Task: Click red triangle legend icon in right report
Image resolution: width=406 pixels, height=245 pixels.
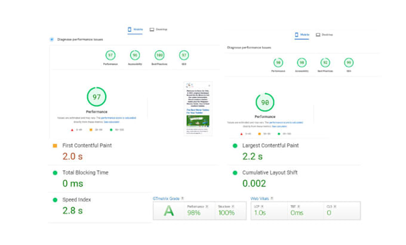Action: click(241, 134)
